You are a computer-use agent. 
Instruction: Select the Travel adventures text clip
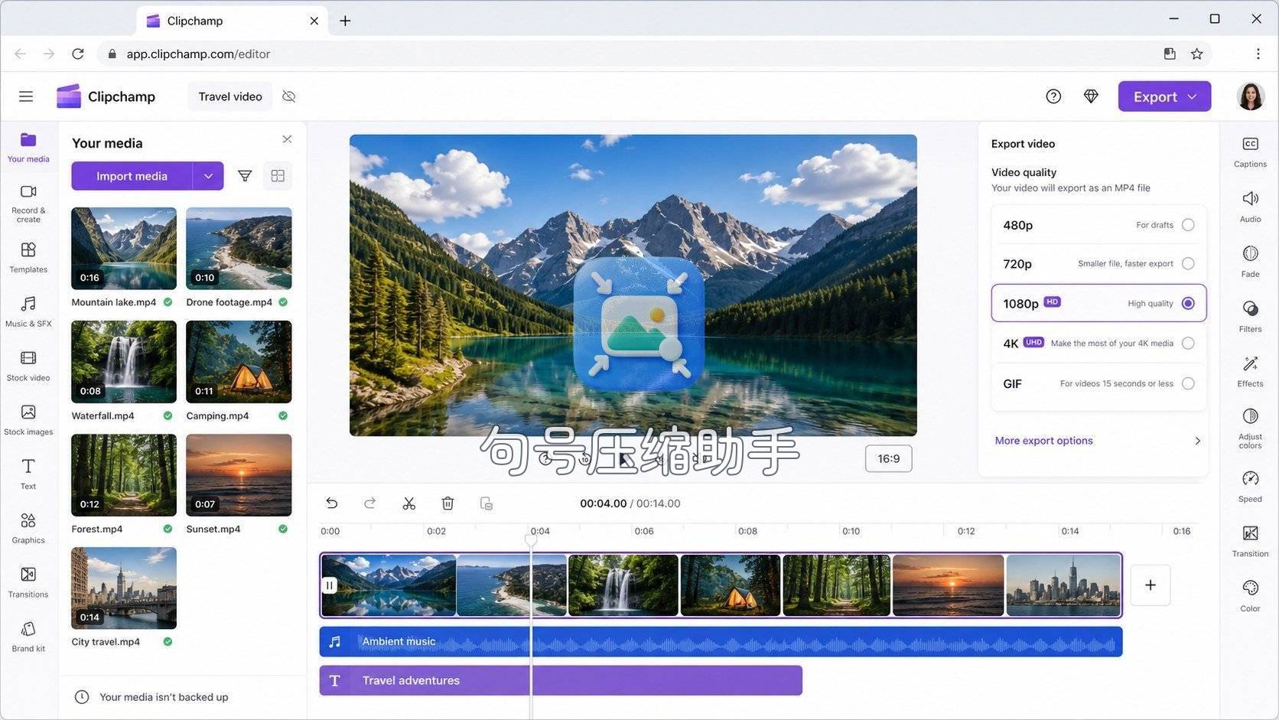(x=561, y=680)
